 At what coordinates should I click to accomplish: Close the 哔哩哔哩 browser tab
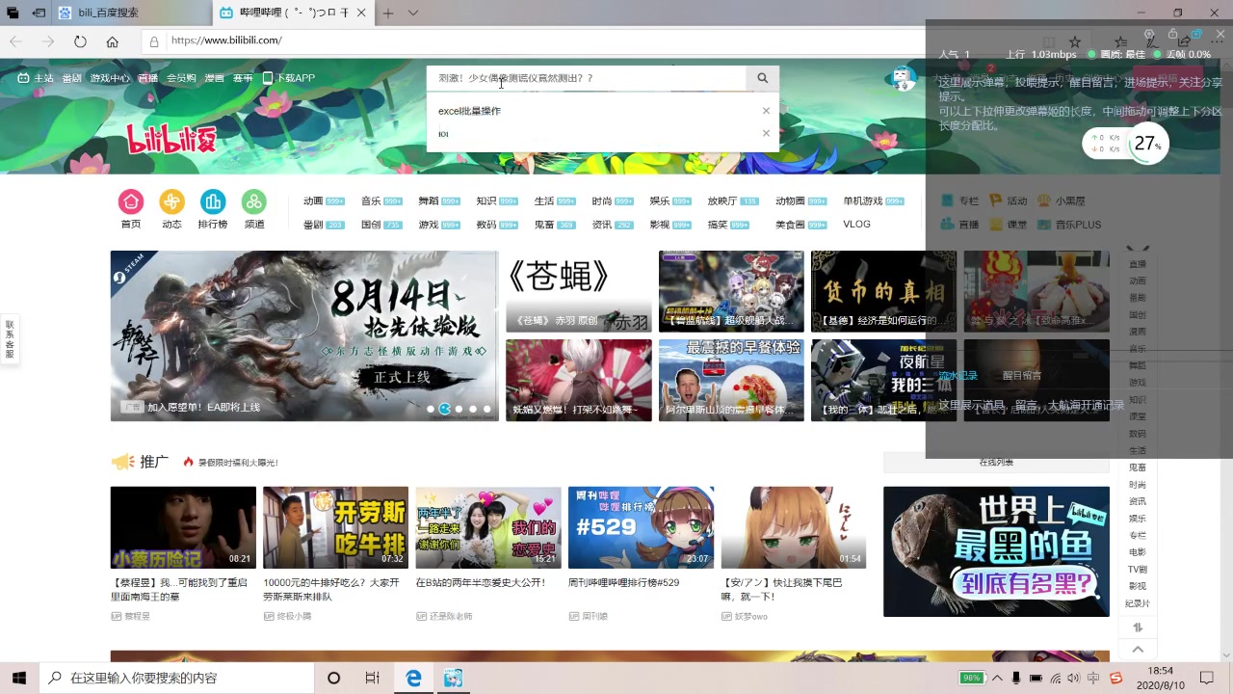pyautogui.click(x=361, y=13)
